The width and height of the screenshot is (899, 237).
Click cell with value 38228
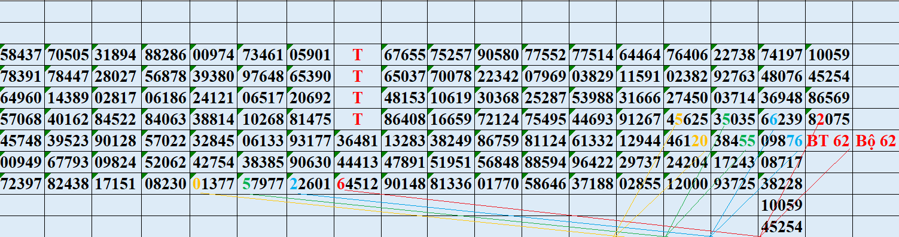782,183
